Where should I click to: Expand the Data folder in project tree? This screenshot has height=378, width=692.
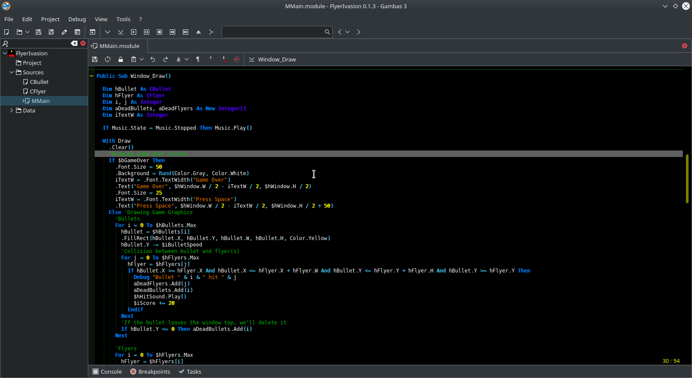click(x=12, y=110)
